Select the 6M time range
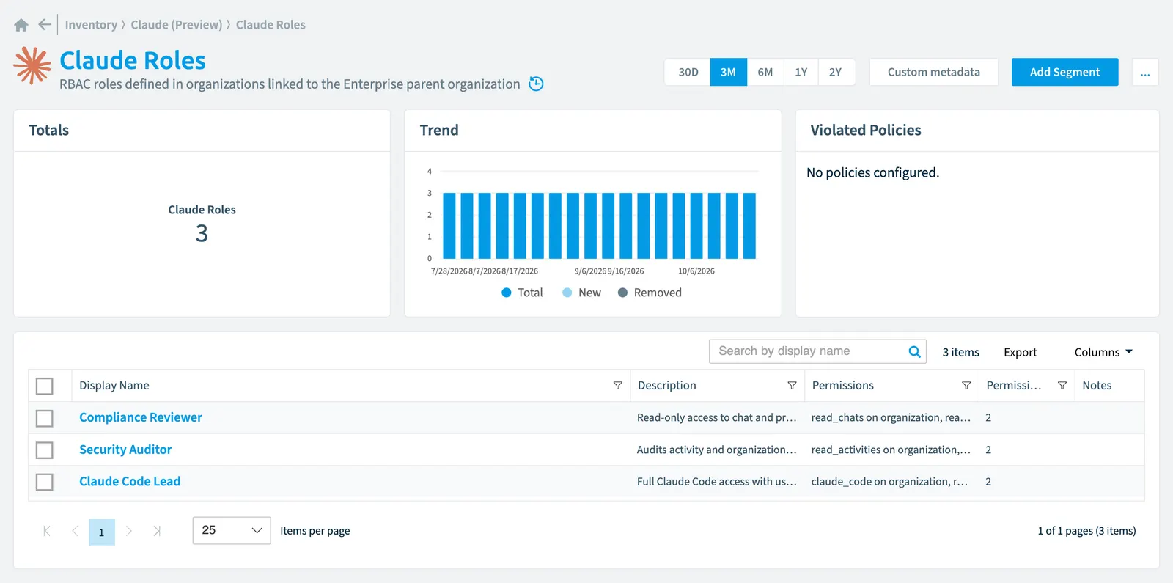The height and width of the screenshot is (583, 1173). pyautogui.click(x=765, y=72)
